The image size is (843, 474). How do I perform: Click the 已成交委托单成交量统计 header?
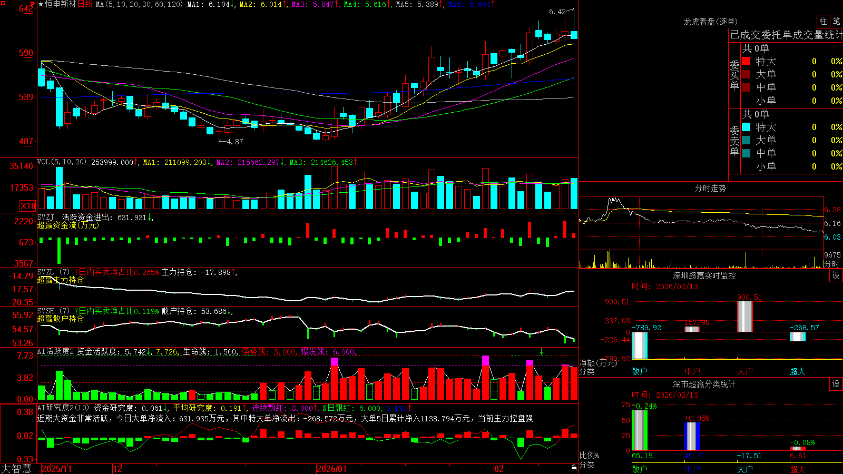787,35
